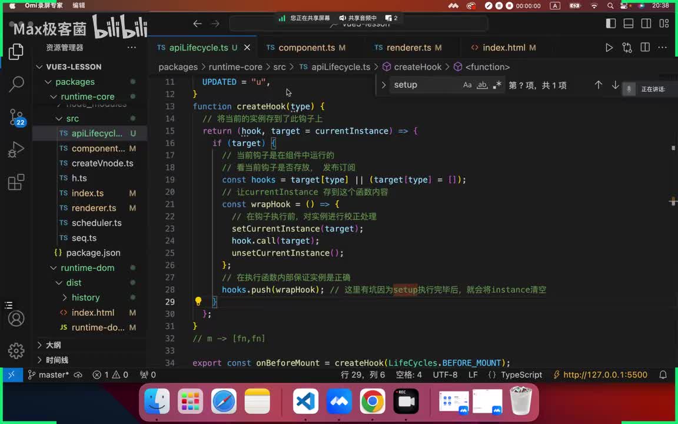Open createVnode.ts in explorer
Viewport: 678px width, 424px height.
tap(102, 163)
